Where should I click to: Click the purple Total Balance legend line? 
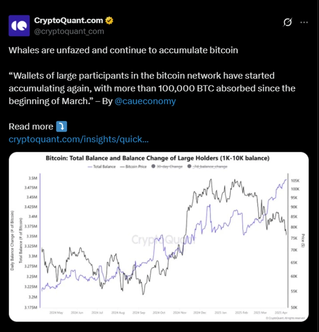point(89,167)
